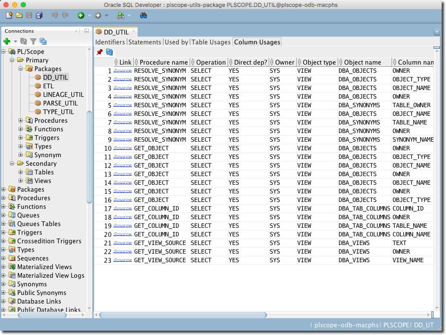Image resolution: width=446 pixels, height=335 pixels.
Task: Expand the Tables node under Secondary
Action: pyautogui.click(x=20, y=172)
